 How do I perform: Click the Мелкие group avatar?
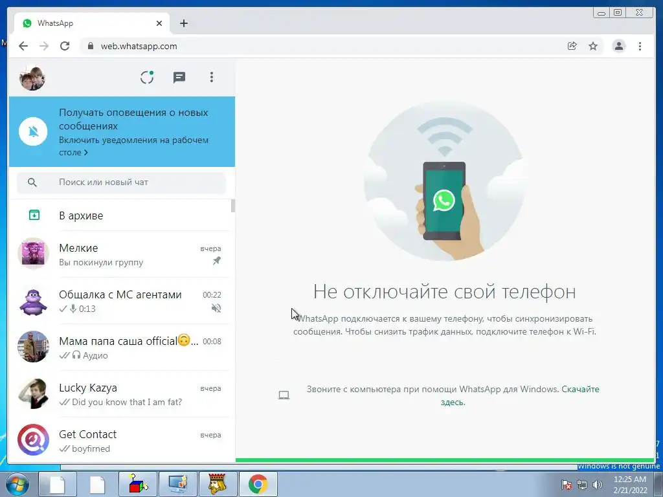pos(34,254)
